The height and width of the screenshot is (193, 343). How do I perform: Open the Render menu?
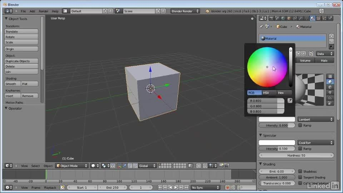click(43, 11)
